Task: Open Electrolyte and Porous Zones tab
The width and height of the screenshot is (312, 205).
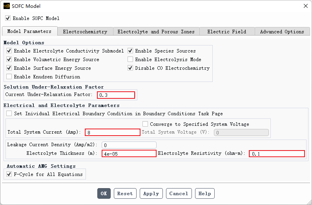Action: pos(156,32)
